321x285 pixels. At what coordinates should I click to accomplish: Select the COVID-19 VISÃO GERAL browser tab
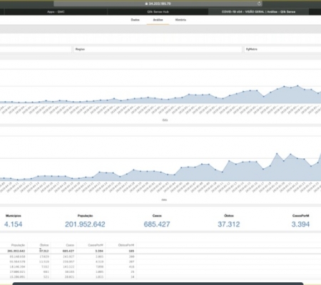[x=258, y=12]
